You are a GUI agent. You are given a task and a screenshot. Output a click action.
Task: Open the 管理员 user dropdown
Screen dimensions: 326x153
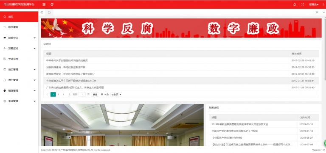click(314, 4)
